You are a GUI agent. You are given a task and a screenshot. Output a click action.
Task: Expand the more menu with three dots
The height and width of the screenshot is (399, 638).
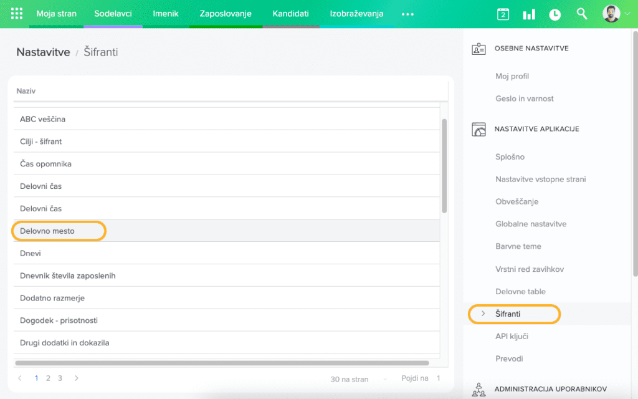(x=407, y=14)
